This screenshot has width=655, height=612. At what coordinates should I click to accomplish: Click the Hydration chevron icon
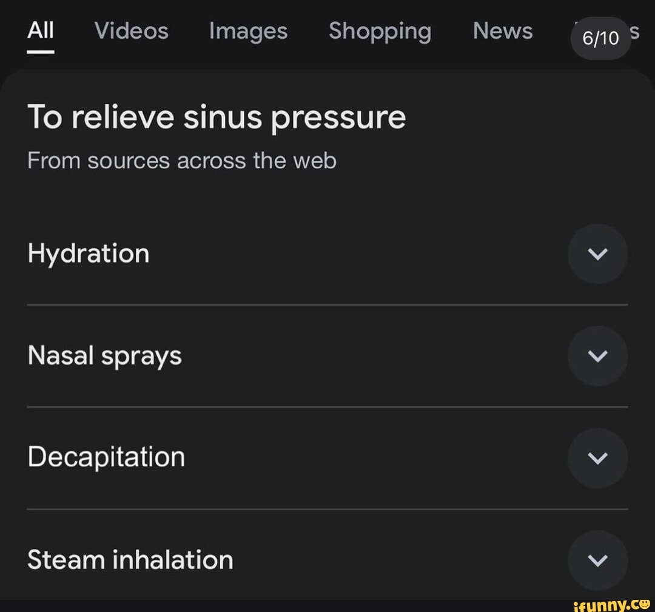click(598, 254)
